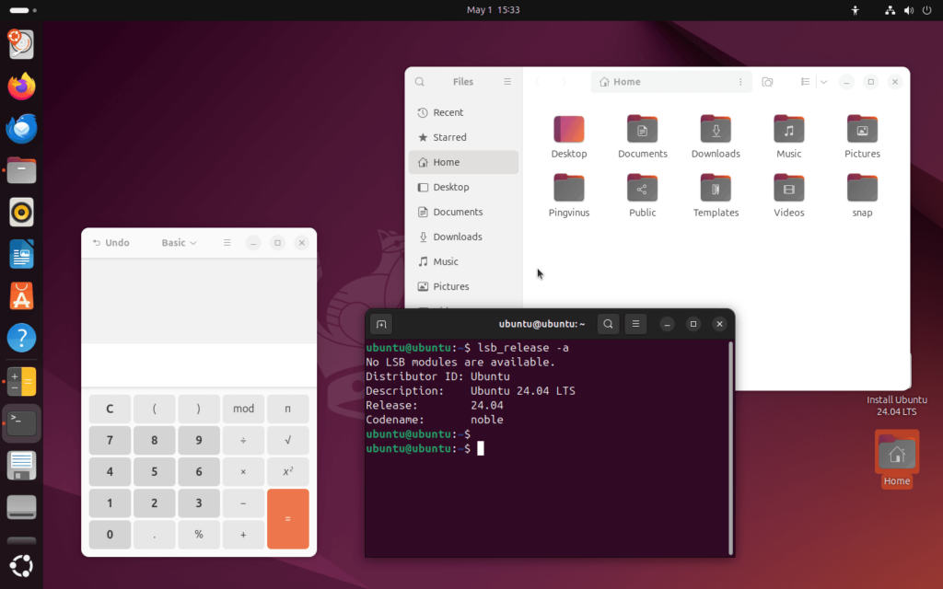
Task: Expand the Basic mode dropdown in Calculator
Action: (x=180, y=243)
